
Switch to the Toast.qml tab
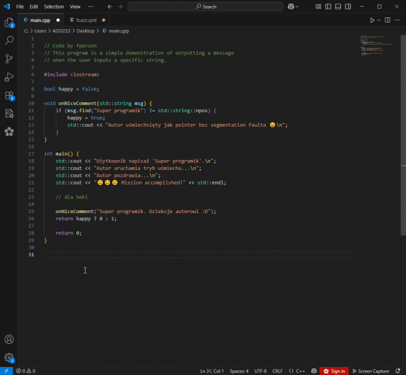(x=86, y=20)
